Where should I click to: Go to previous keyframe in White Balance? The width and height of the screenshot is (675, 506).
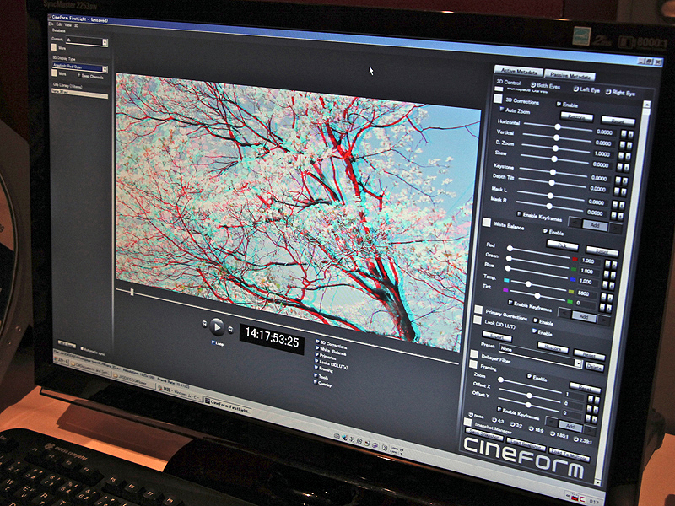click(x=564, y=313)
